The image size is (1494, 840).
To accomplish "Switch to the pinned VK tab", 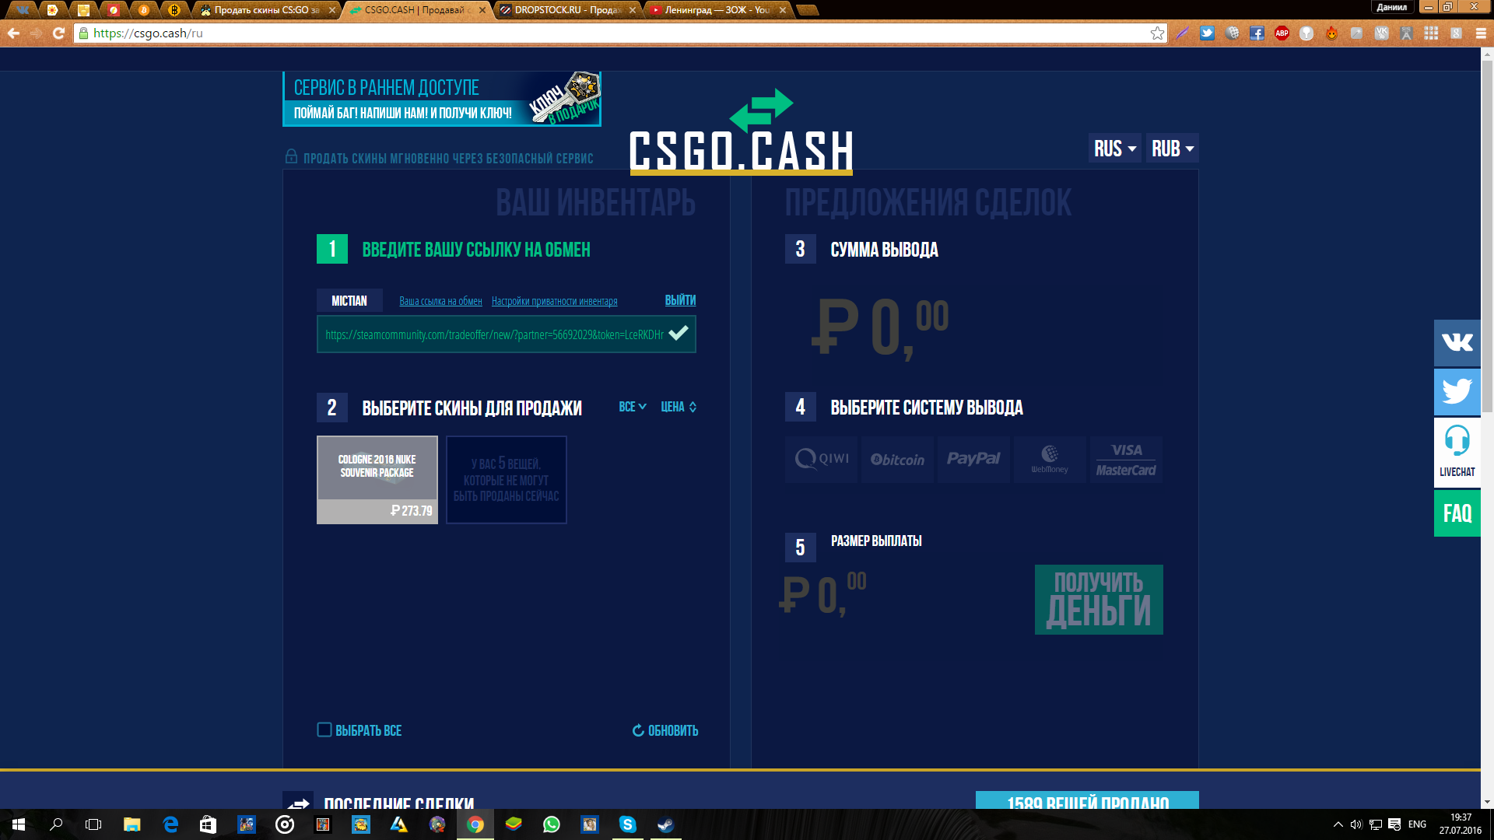I will 23,10.
